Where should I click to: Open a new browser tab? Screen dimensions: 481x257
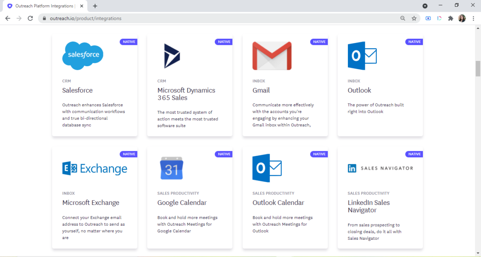pyautogui.click(x=95, y=6)
